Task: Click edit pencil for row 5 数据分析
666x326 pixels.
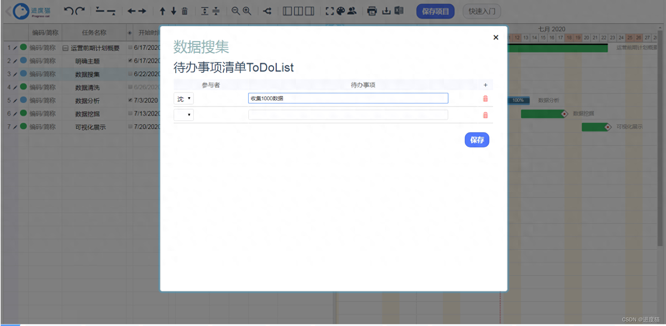Action: pyautogui.click(x=15, y=101)
